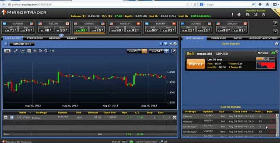Click the chart buy price 74 button
Viewport: 280px width, 143px height.
click(159, 51)
